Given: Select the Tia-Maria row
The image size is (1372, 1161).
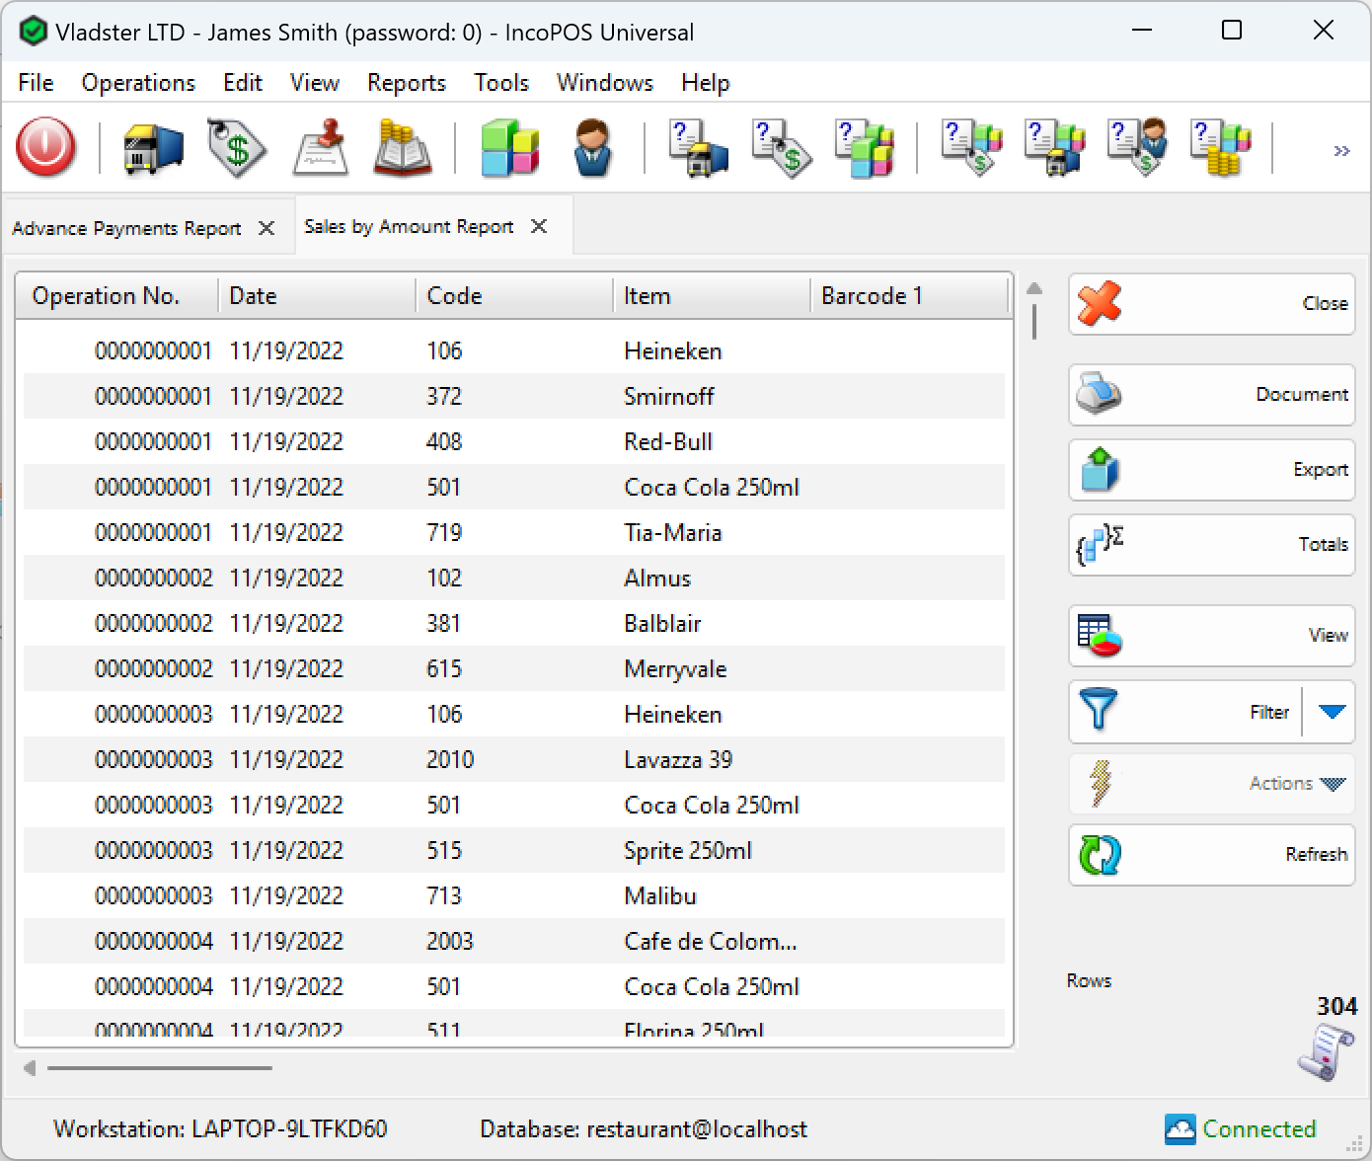Looking at the screenshot, I should [514, 533].
